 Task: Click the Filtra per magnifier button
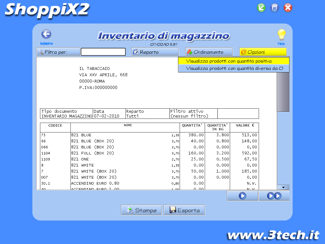click(x=58, y=52)
